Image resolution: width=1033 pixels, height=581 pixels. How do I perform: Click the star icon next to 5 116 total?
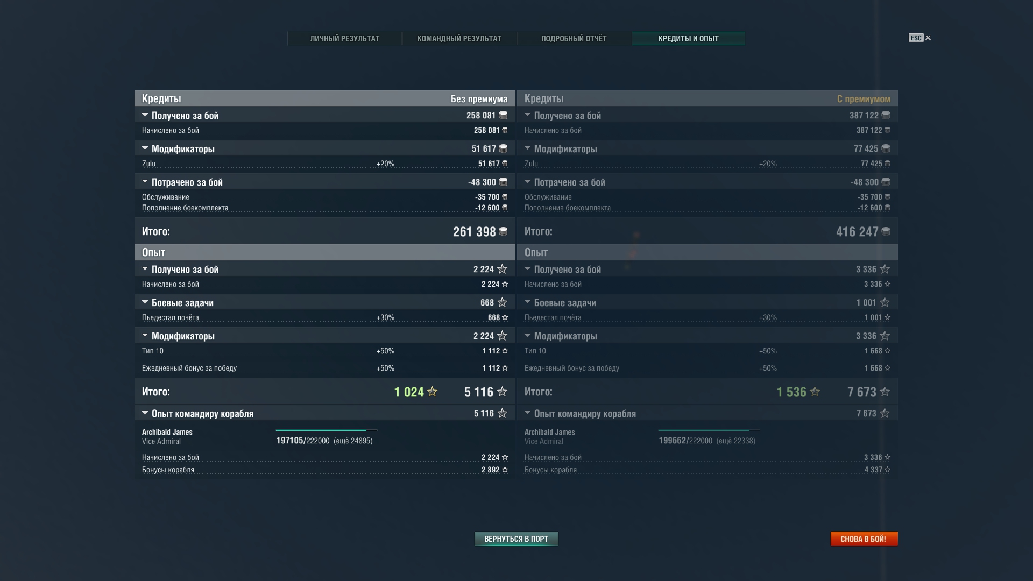coord(502,392)
